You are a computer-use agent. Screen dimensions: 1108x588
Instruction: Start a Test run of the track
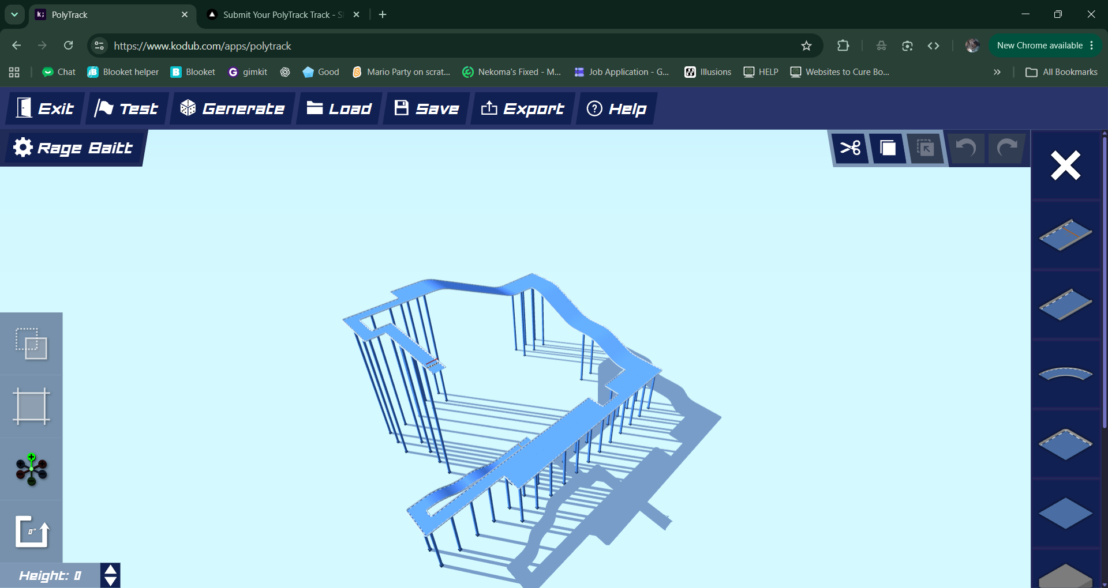point(127,108)
